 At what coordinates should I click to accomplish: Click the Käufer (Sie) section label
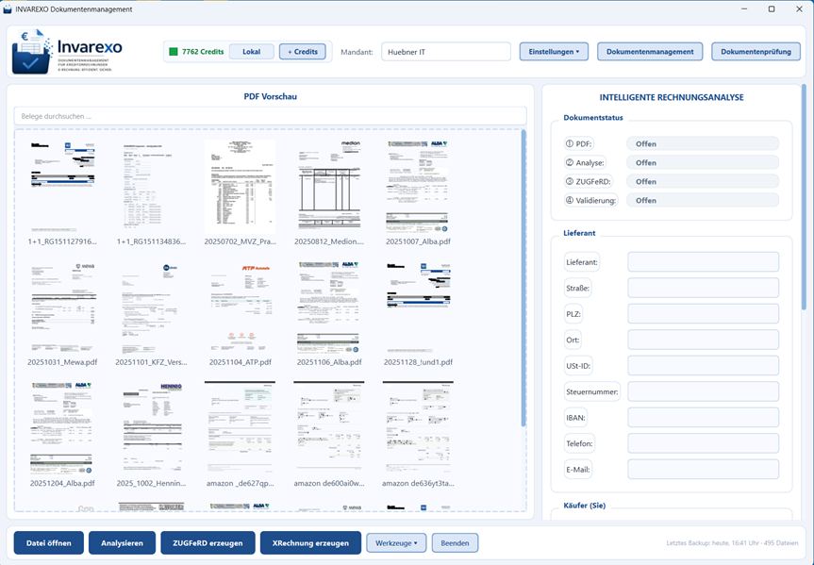[x=584, y=505]
